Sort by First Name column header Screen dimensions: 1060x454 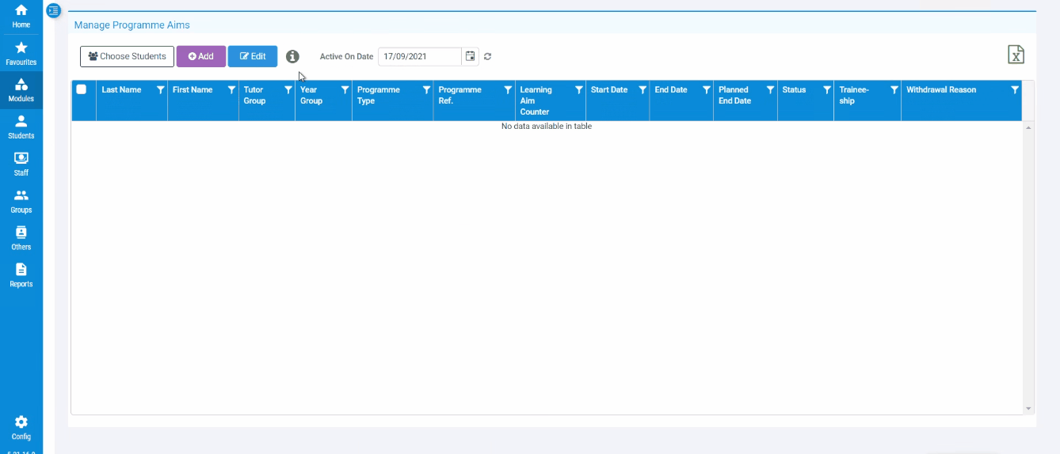pos(193,90)
